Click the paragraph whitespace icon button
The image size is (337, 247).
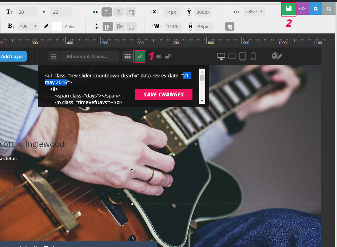[230, 27]
